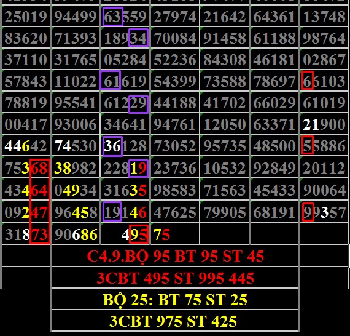
Task: Click the cell with value 495
Action: tap(125, 234)
